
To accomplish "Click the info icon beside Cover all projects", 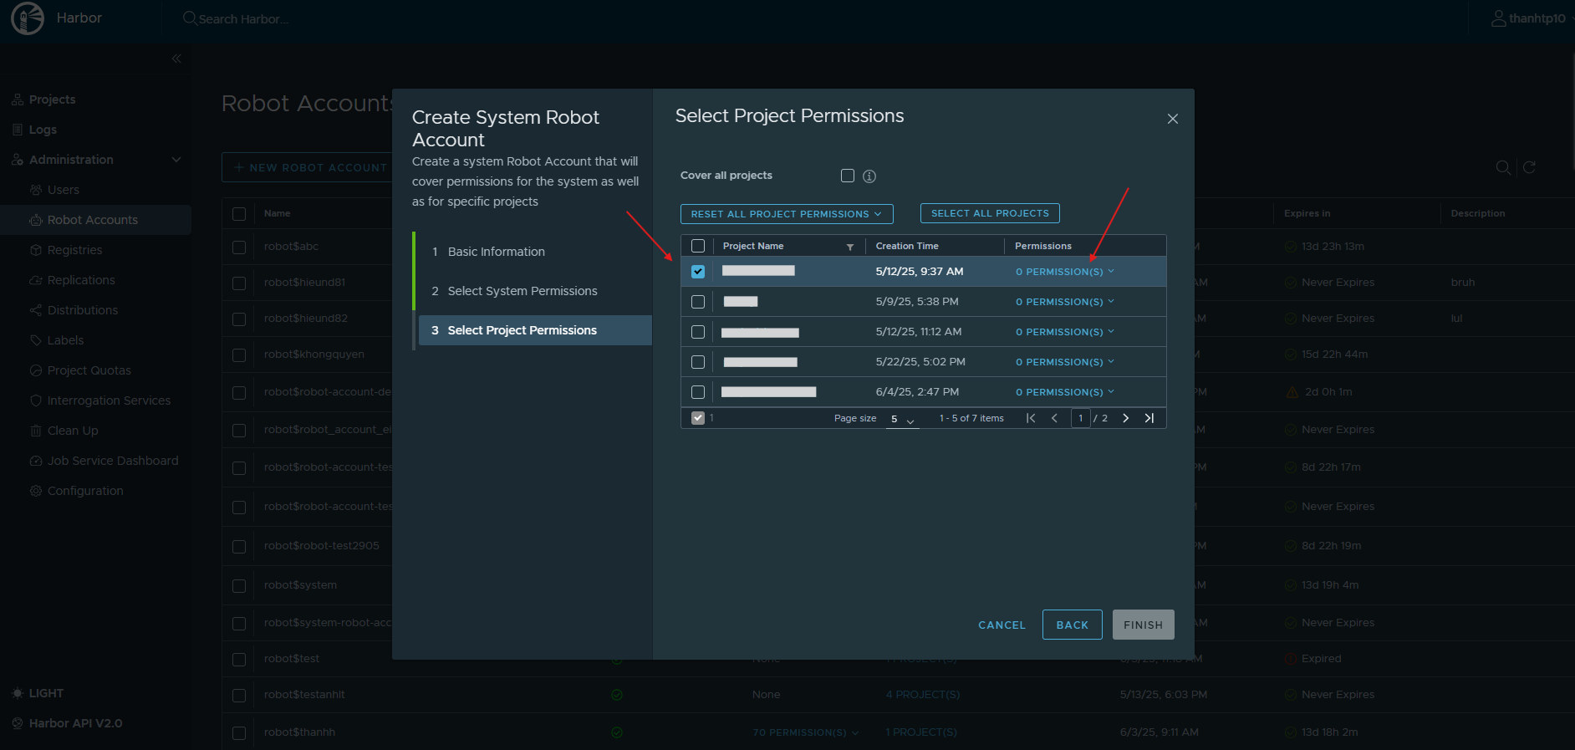I will (x=869, y=176).
